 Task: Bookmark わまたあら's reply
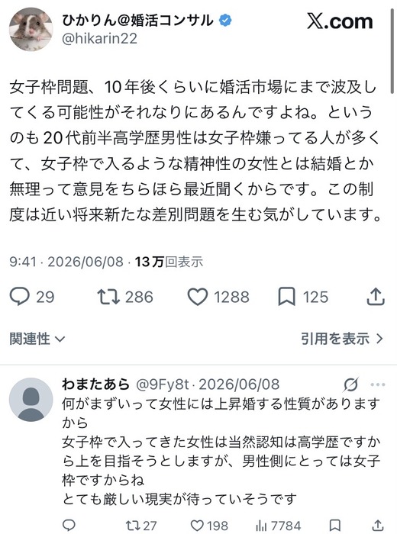[335, 525]
